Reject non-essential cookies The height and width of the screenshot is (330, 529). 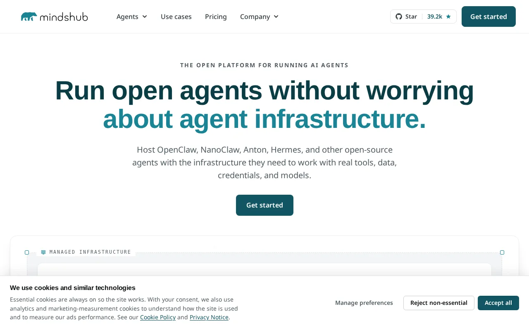click(439, 303)
